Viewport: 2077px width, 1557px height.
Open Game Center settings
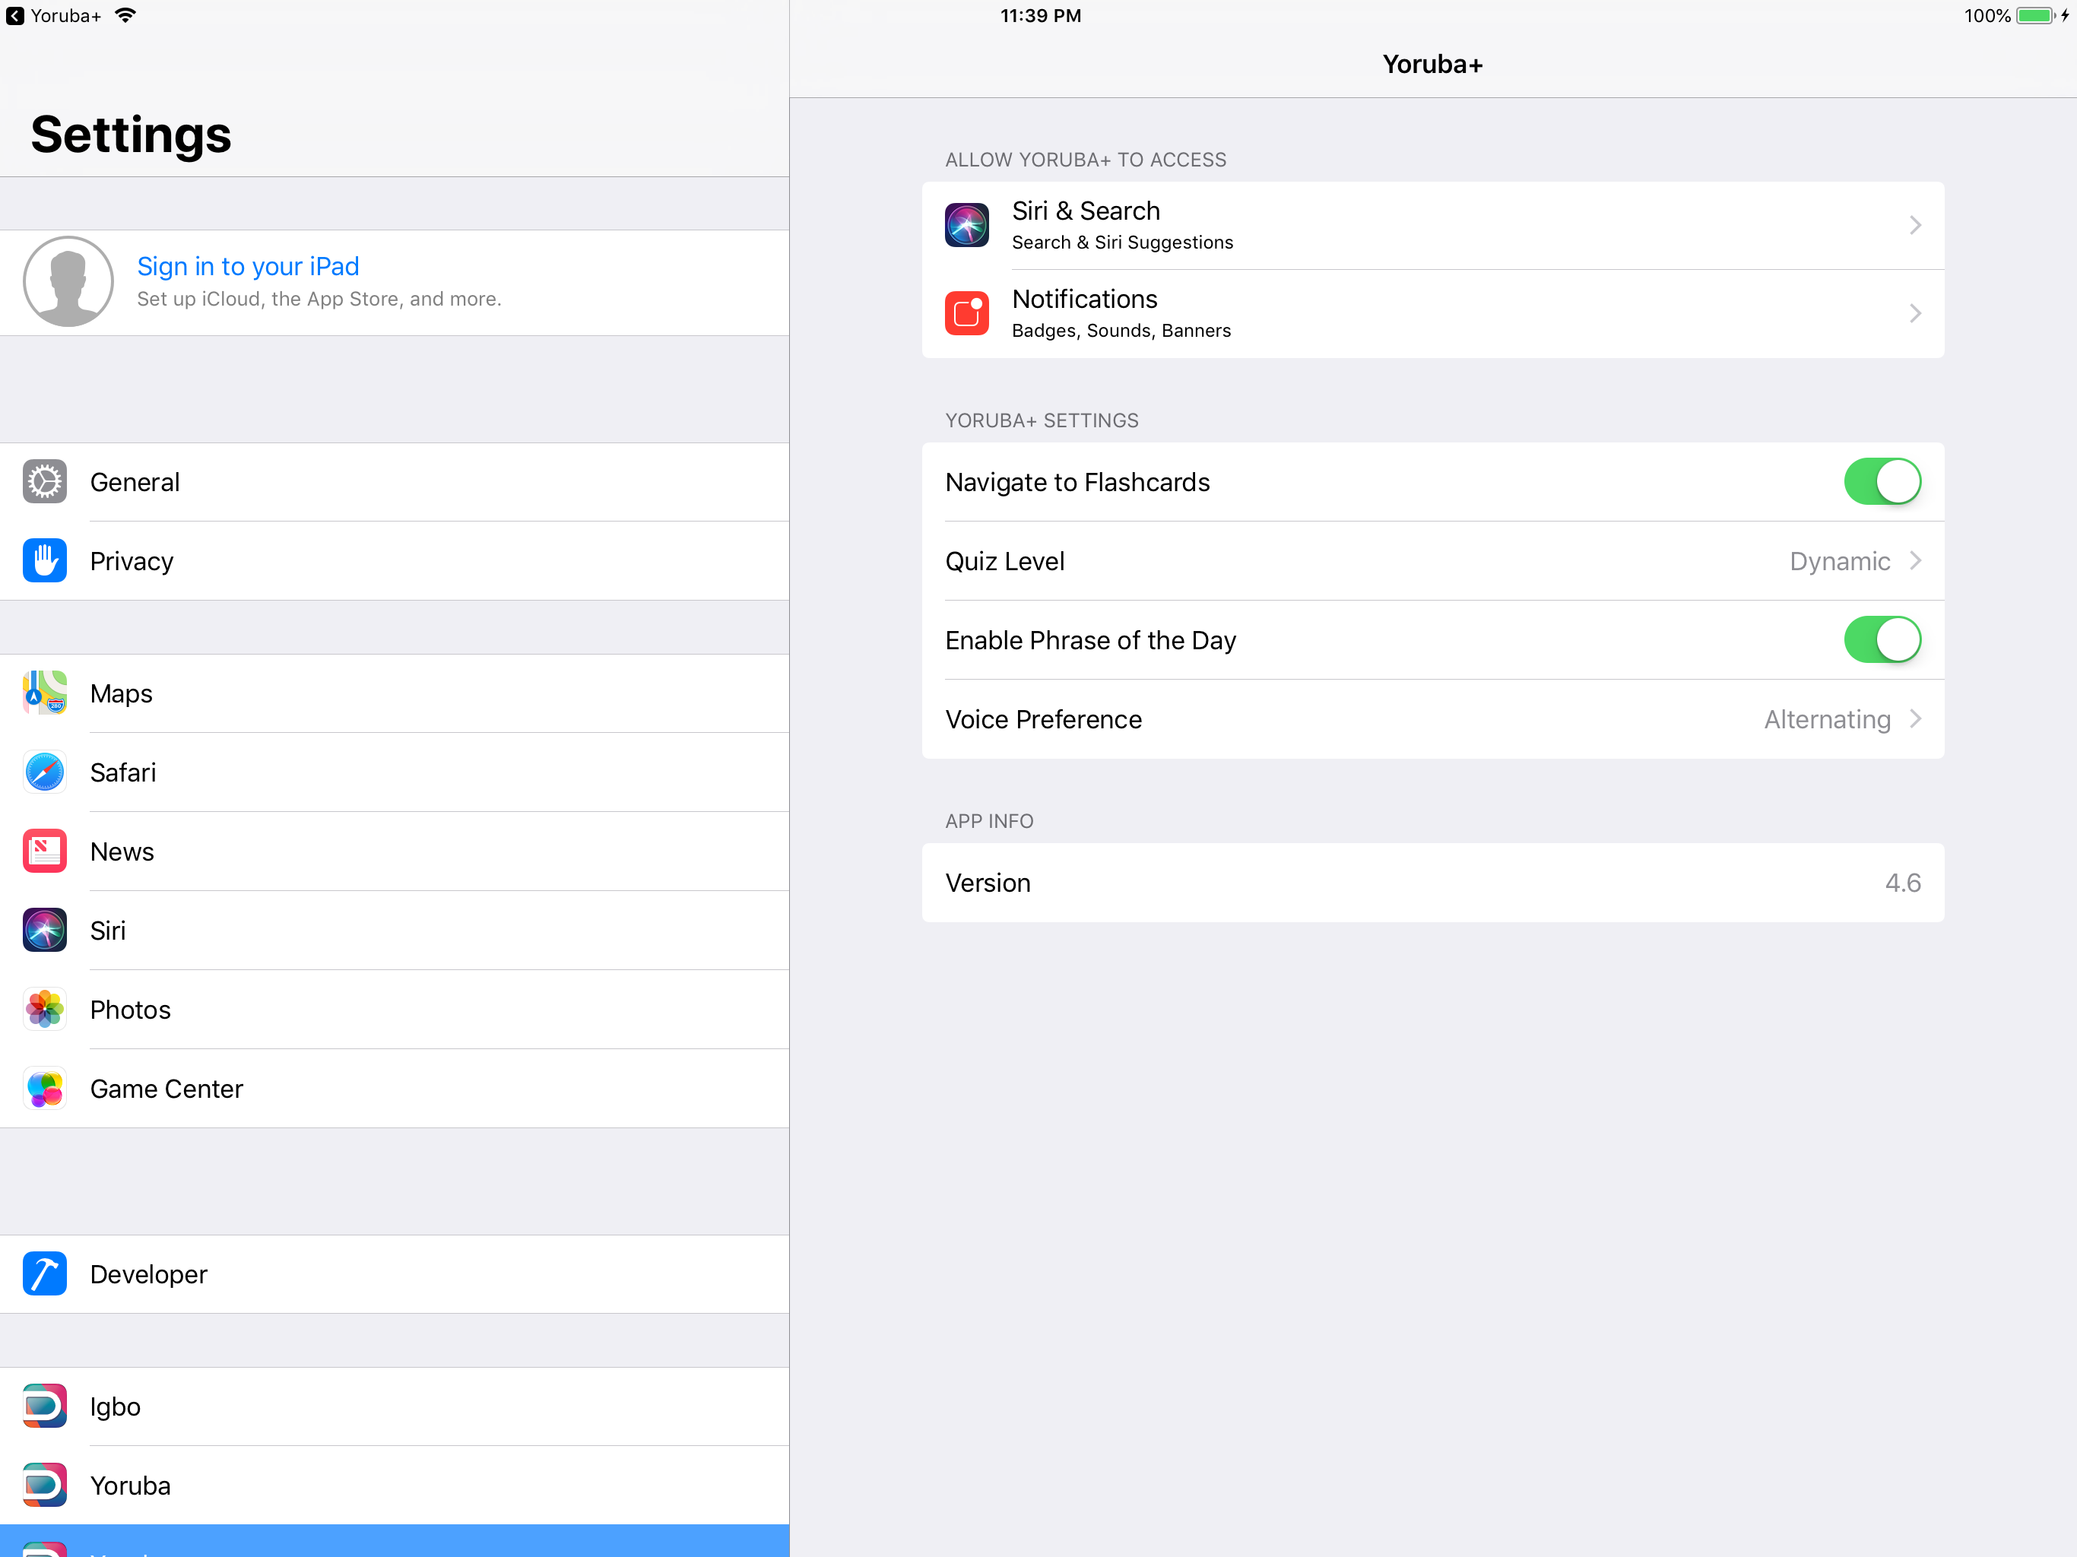click(395, 1089)
